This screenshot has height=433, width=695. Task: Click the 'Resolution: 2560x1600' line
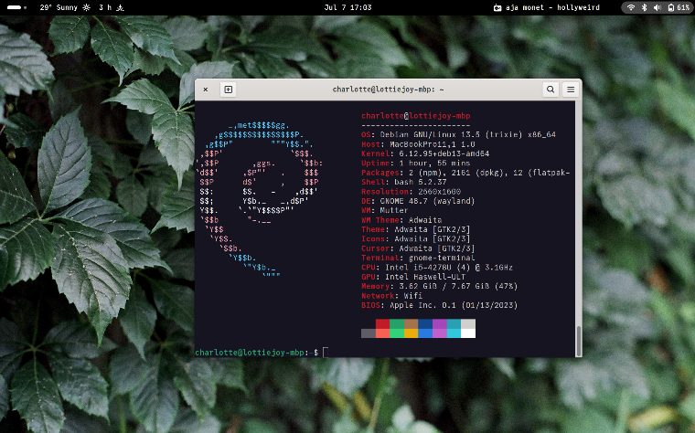(x=411, y=192)
